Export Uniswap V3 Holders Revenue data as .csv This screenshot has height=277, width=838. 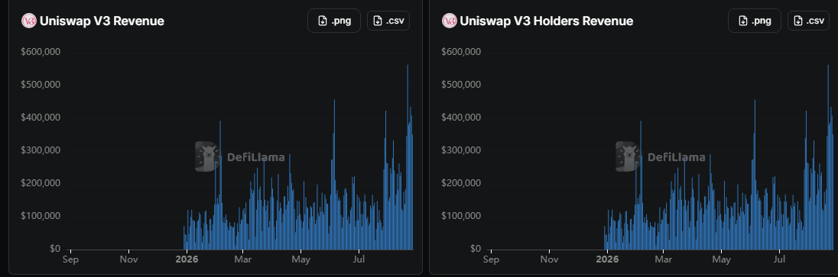point(809,21)
